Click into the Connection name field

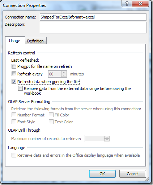(93, 17)
